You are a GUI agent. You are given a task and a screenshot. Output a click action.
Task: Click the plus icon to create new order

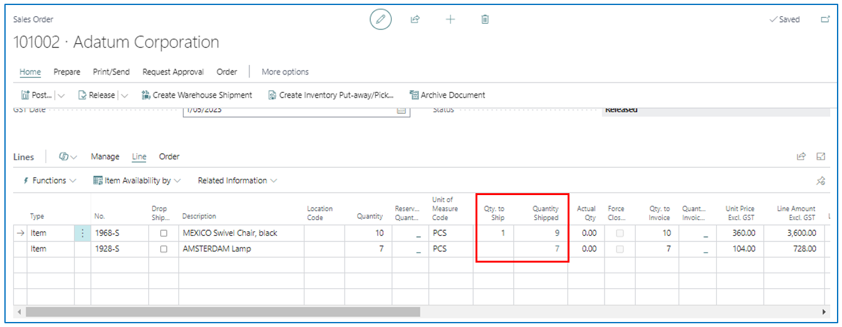(x=450, y=19)
